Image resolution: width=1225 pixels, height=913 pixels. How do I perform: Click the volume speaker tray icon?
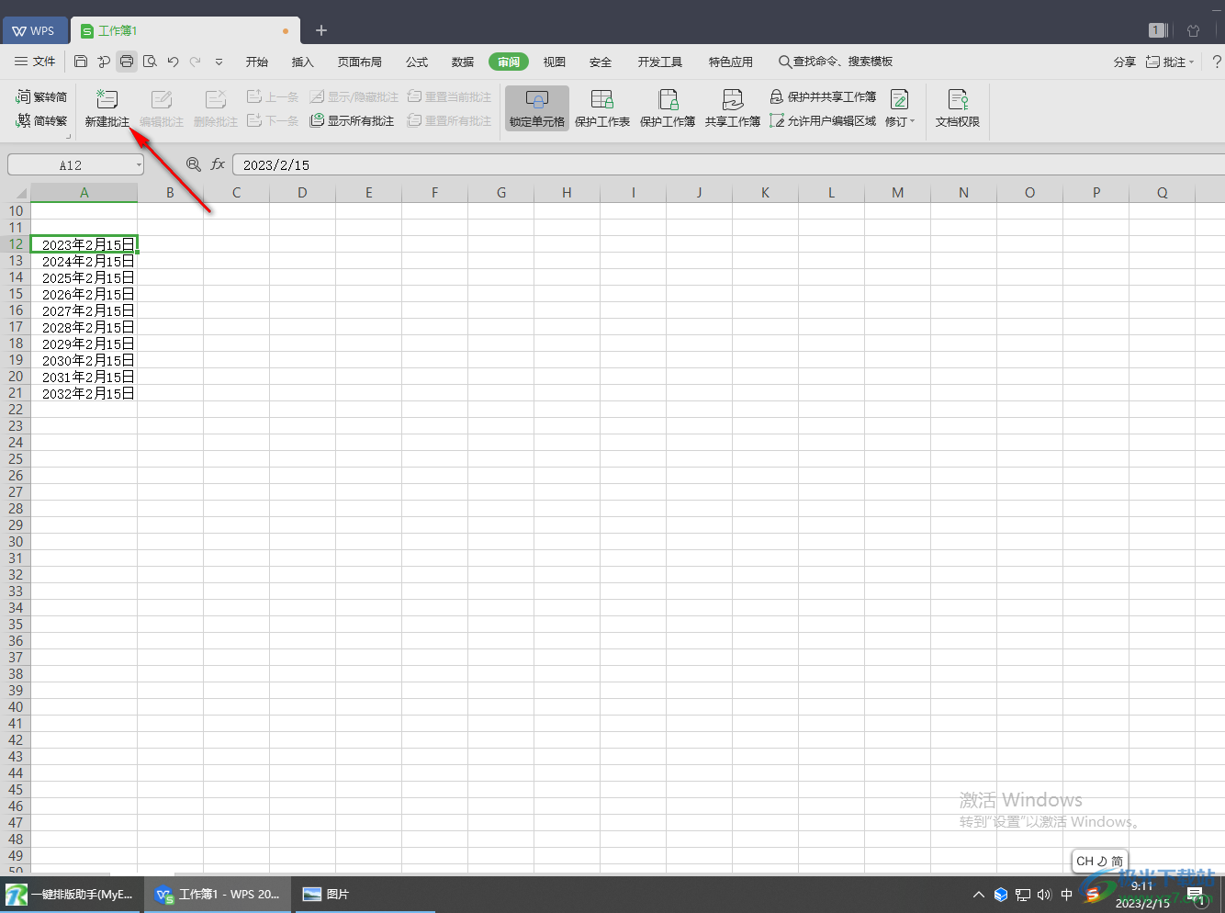click(x=1044, y=894)
